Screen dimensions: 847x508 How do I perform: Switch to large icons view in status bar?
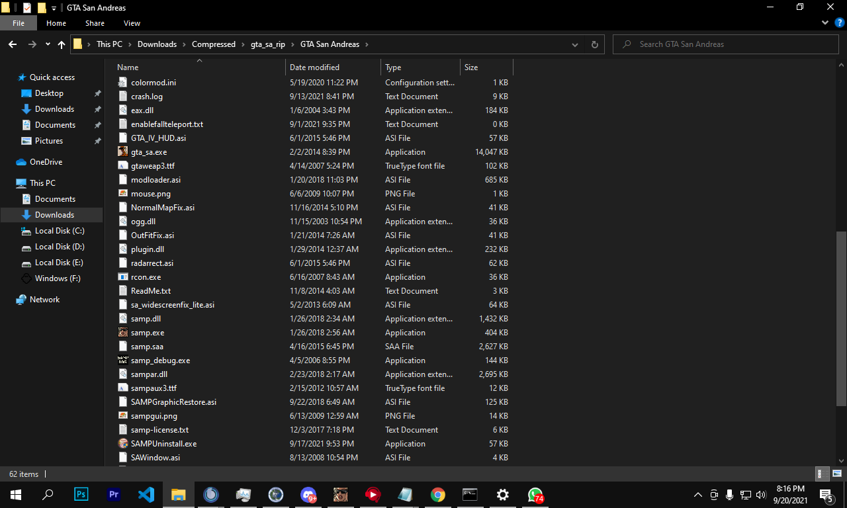pyautogui.click(x=836, y=474)
